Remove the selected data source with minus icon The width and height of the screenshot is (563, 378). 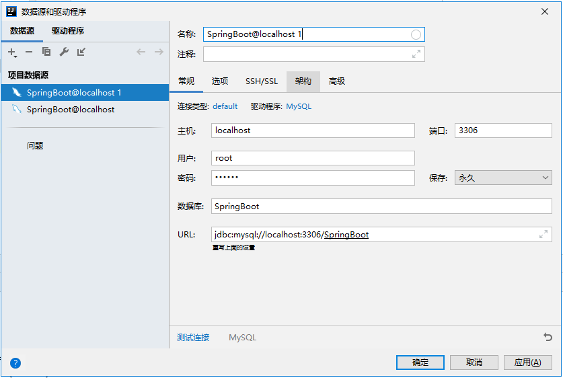click(x=29, y=52)
